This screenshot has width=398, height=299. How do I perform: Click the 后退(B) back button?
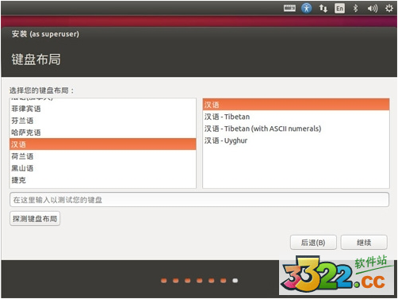pyautogui.click(x=313, y=243)
